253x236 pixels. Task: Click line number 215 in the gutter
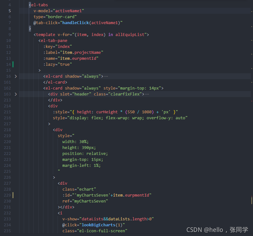click(8, 112)
